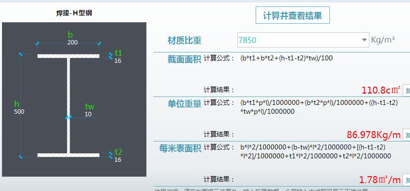
Task: Click the 截面面积 section heading
Action: click(184, 60)
